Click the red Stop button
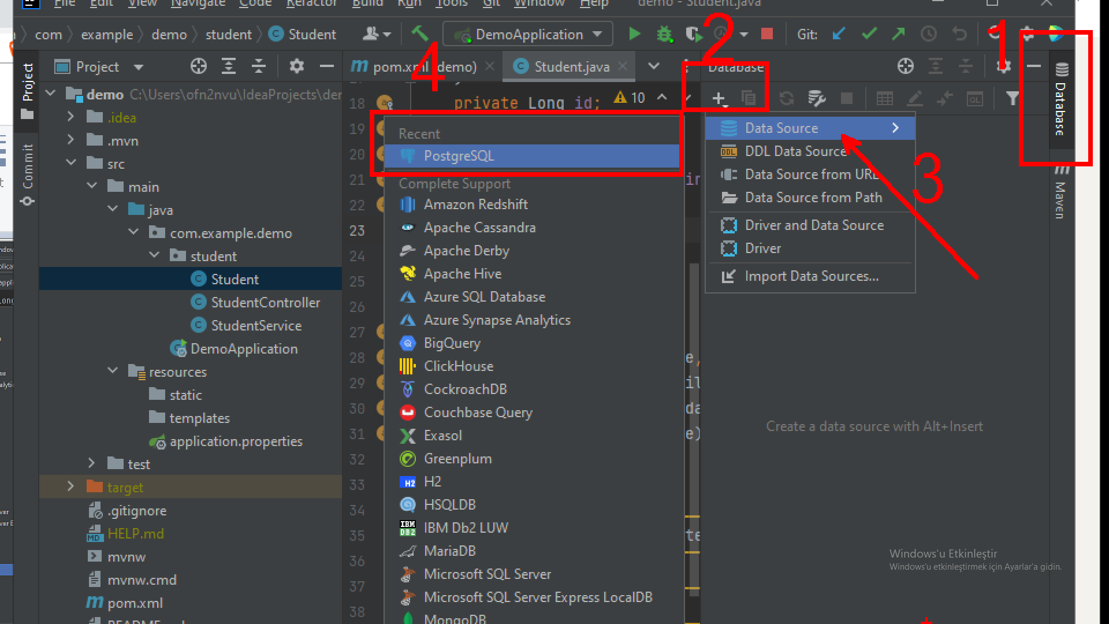The image size is (1109, 624). (x=766, y=35)
